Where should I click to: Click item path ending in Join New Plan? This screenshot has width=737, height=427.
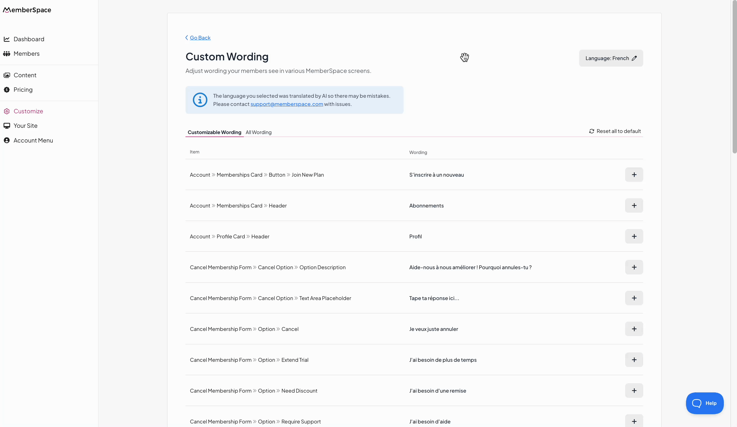tap(257, 175)
